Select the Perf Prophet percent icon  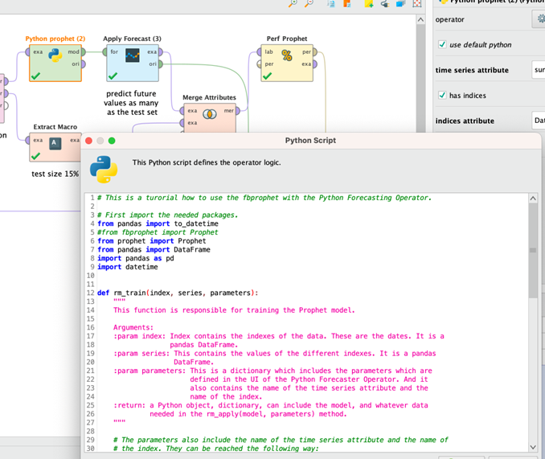pyautogui.click(x=287, y=55)
